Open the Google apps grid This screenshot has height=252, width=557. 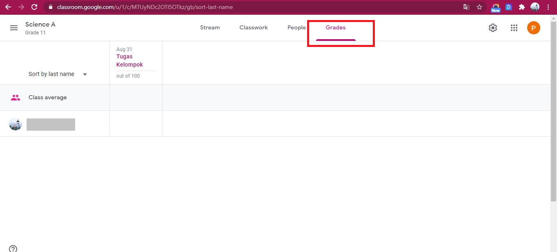pyautogui.click(x=514, y=28)
